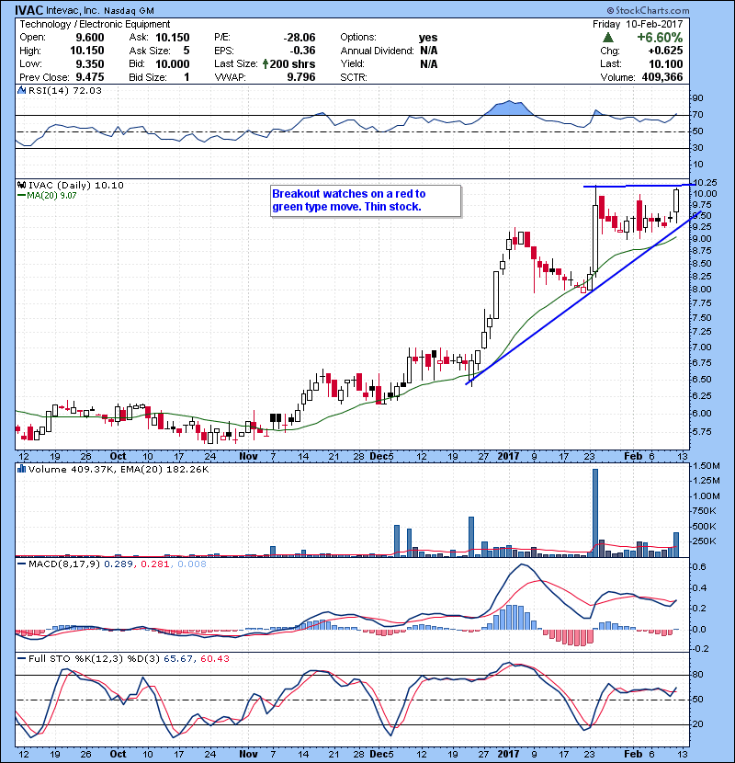Click the RSI(14) indicator icon
Viewport: 735px width, 763px height.
coord(22,90)
